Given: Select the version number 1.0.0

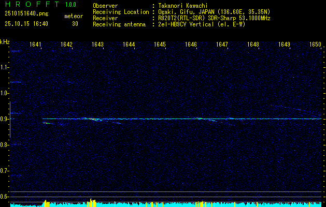Looking at the screenshot, I should 70,4.
